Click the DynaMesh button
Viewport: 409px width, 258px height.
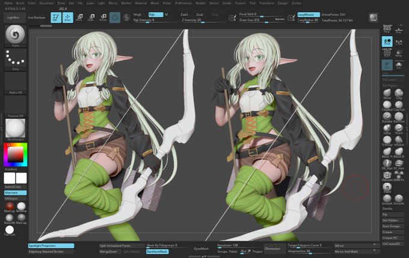point(201,248)
